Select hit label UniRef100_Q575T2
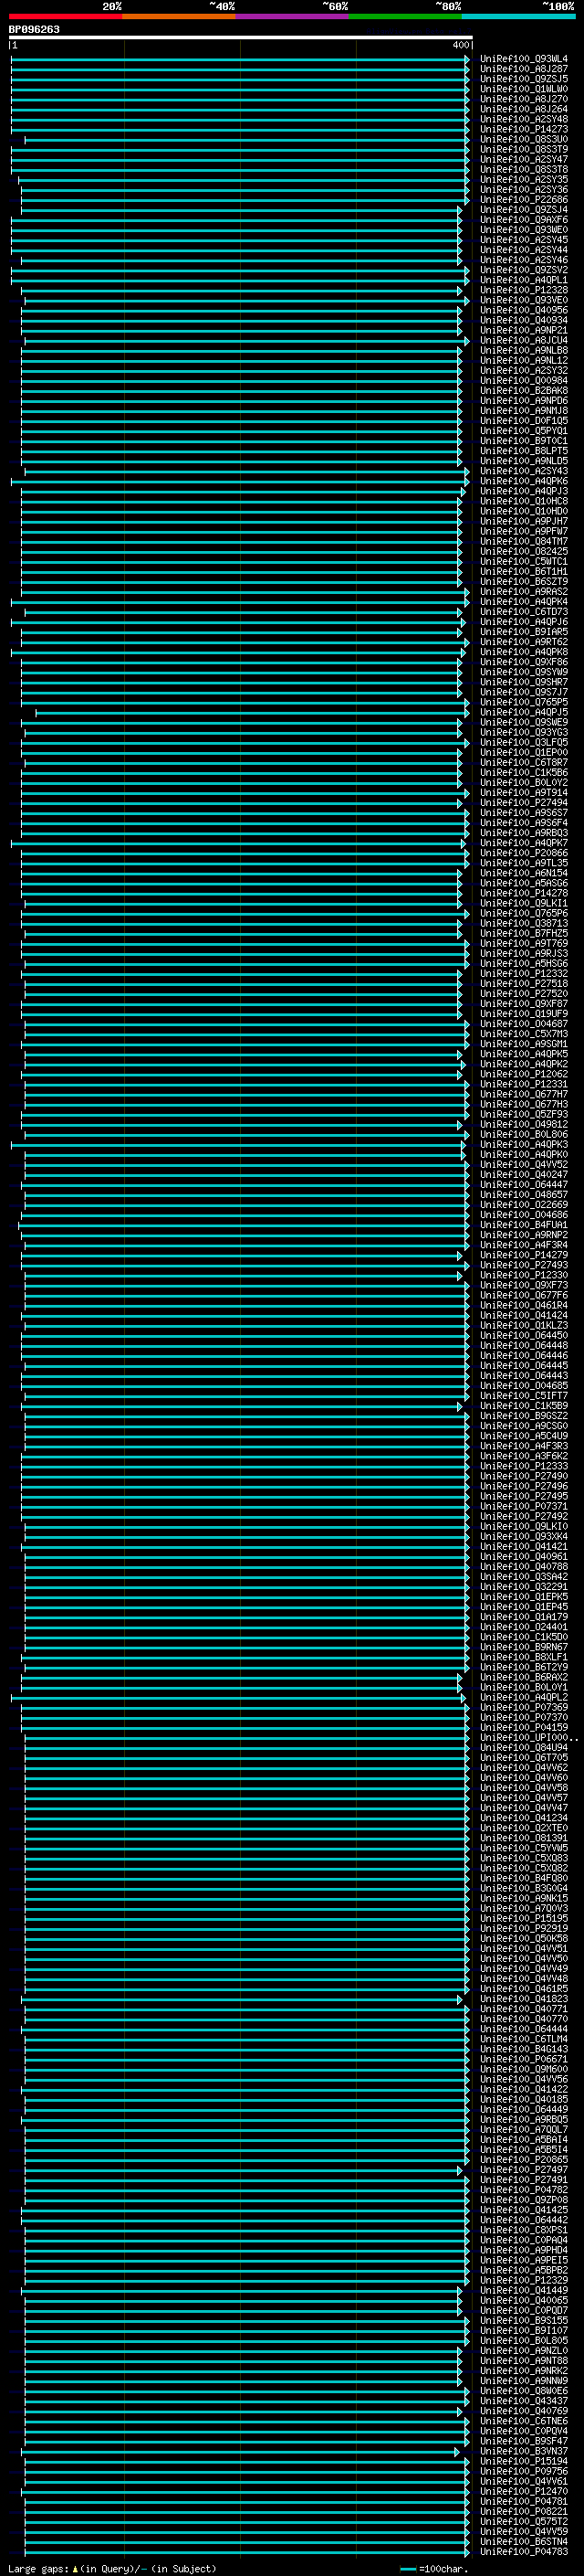584x2576 pixels. click(x=524, y=2521)
